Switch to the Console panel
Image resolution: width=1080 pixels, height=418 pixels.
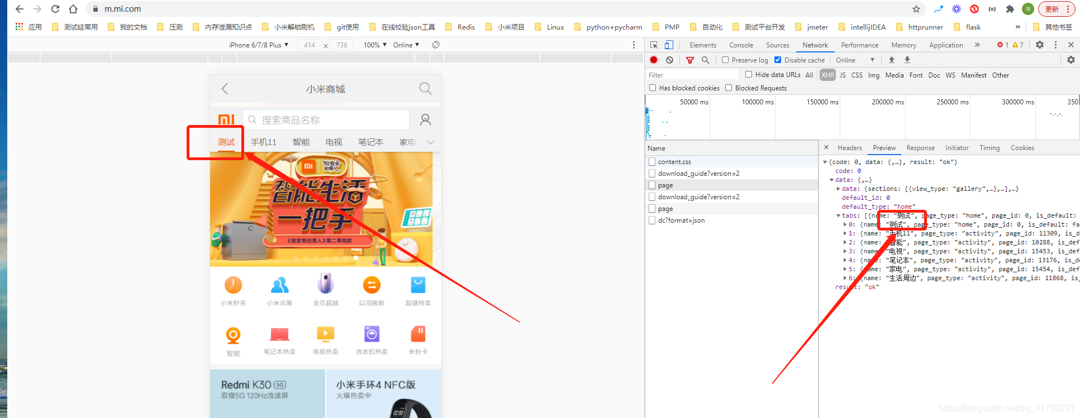[x=741, y=45]
